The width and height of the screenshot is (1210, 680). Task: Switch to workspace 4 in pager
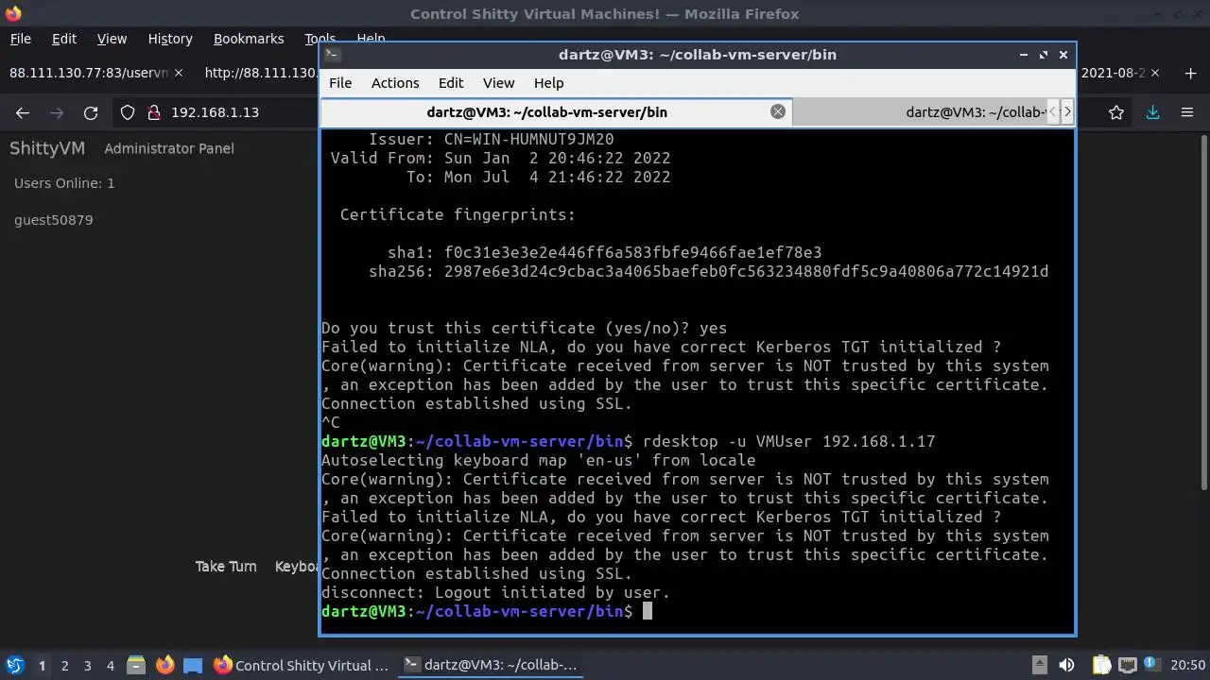110,665
